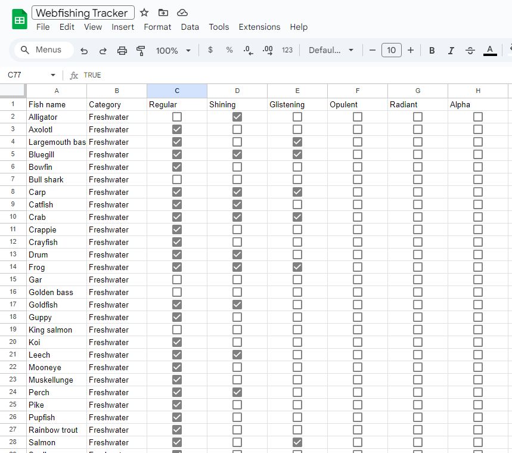Check Carp Opulent checkbox
This screenshot has height=453, width=512.
click(358, 192)
